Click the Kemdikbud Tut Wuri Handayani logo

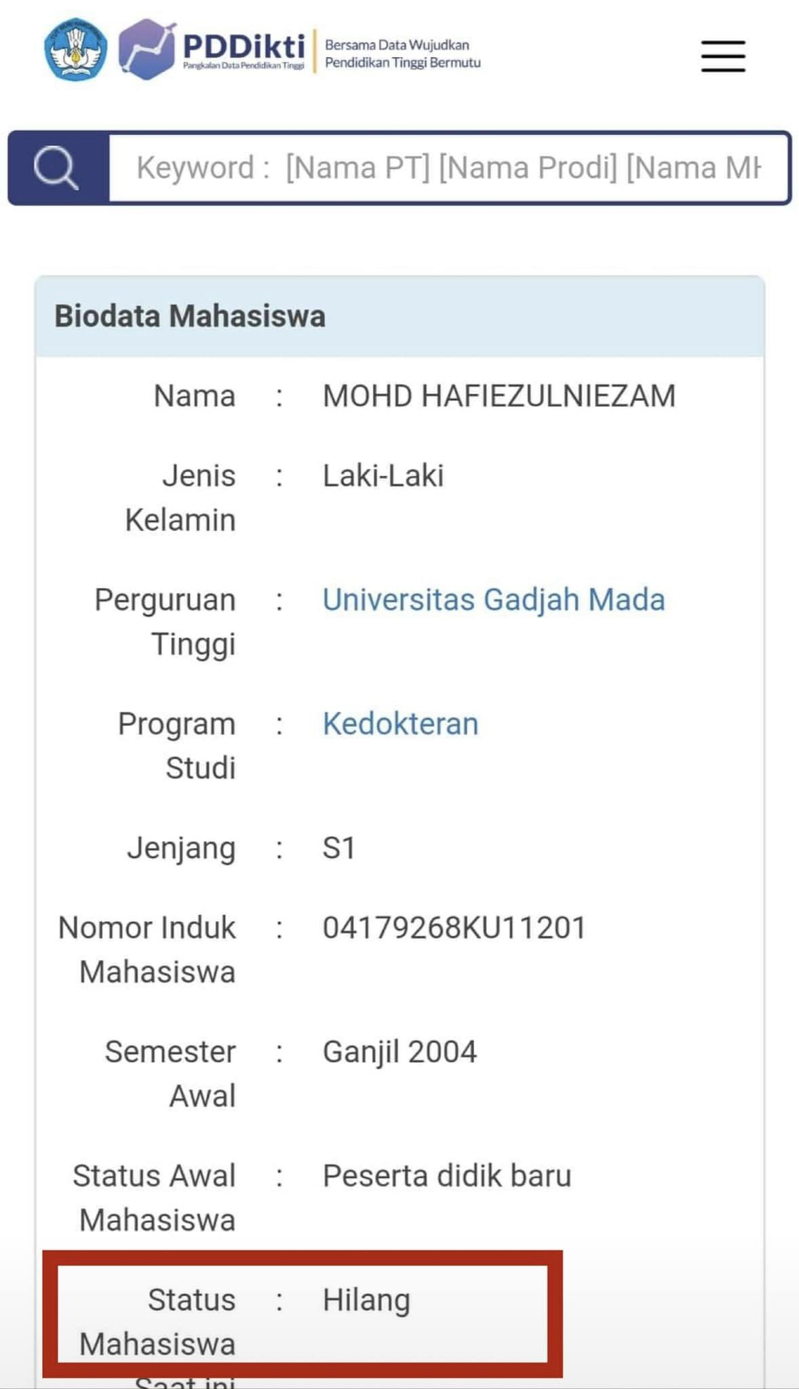click(x=75, y=50)
